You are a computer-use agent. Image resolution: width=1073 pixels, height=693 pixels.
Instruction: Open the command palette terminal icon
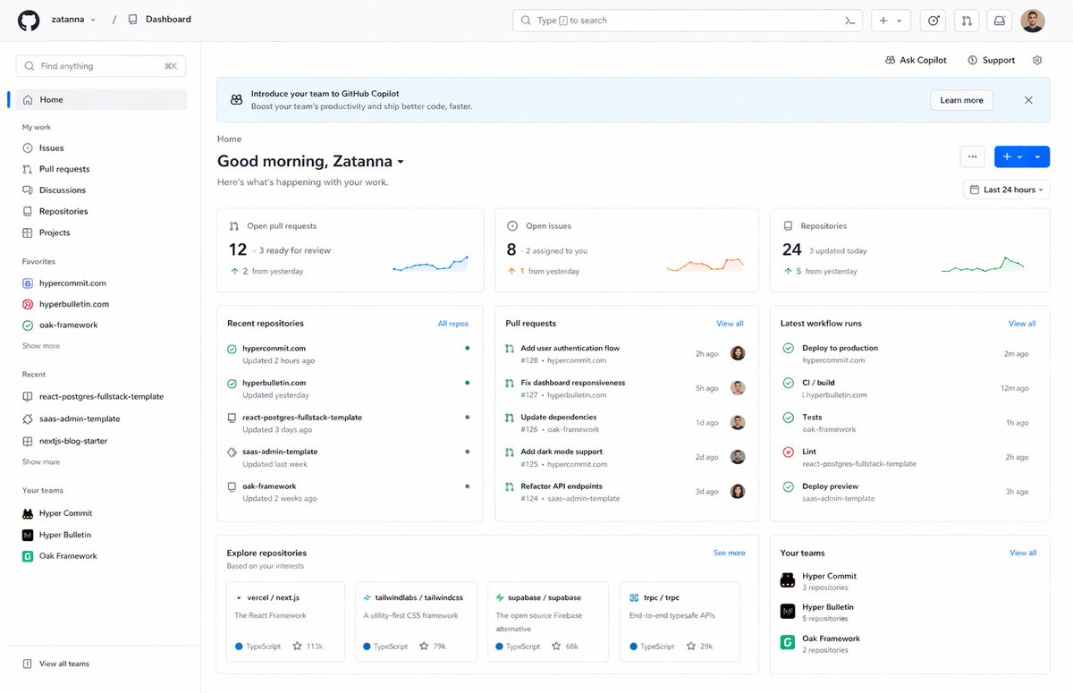click(850, 21)
